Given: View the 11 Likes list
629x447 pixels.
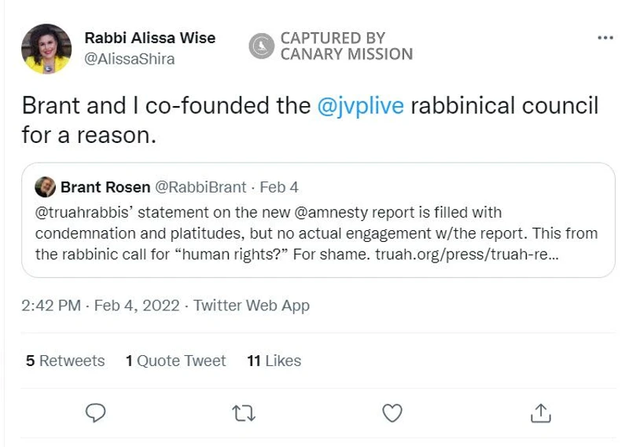Looking at the screenshot, I should coord(274,361).
